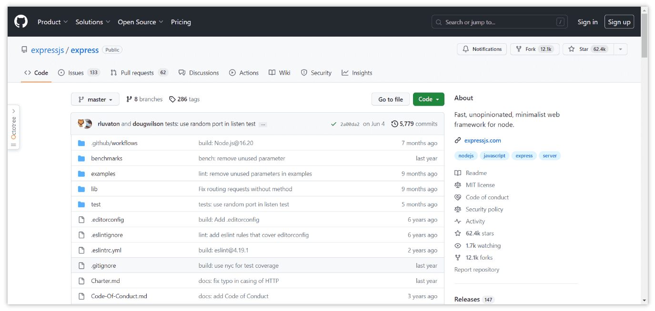Click the Sign in link
The width and height of the screenshot is (655, 311).
[587, 22]
